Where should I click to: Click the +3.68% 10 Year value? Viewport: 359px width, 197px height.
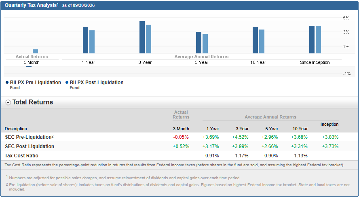(x=299, y=137)
